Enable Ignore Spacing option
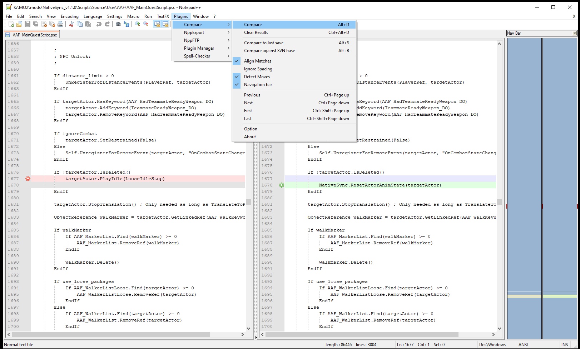 click(x=294, y=69)
